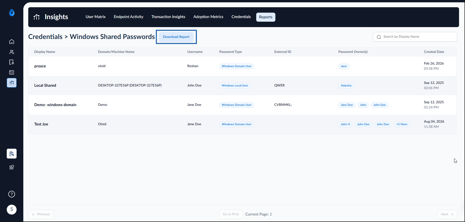Select the highlighted Insights sidebar icon
Screen dimensions: 465x222
pos(12,83)
